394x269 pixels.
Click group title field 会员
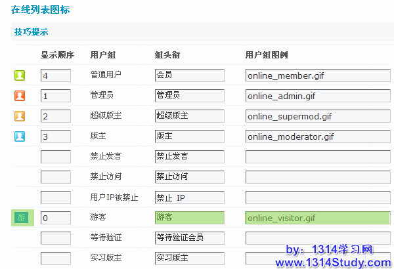click(x=189, y=76)
